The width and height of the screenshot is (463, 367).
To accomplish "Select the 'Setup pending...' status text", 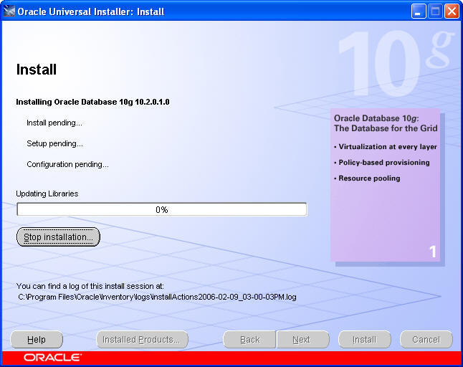I will 54,143.
